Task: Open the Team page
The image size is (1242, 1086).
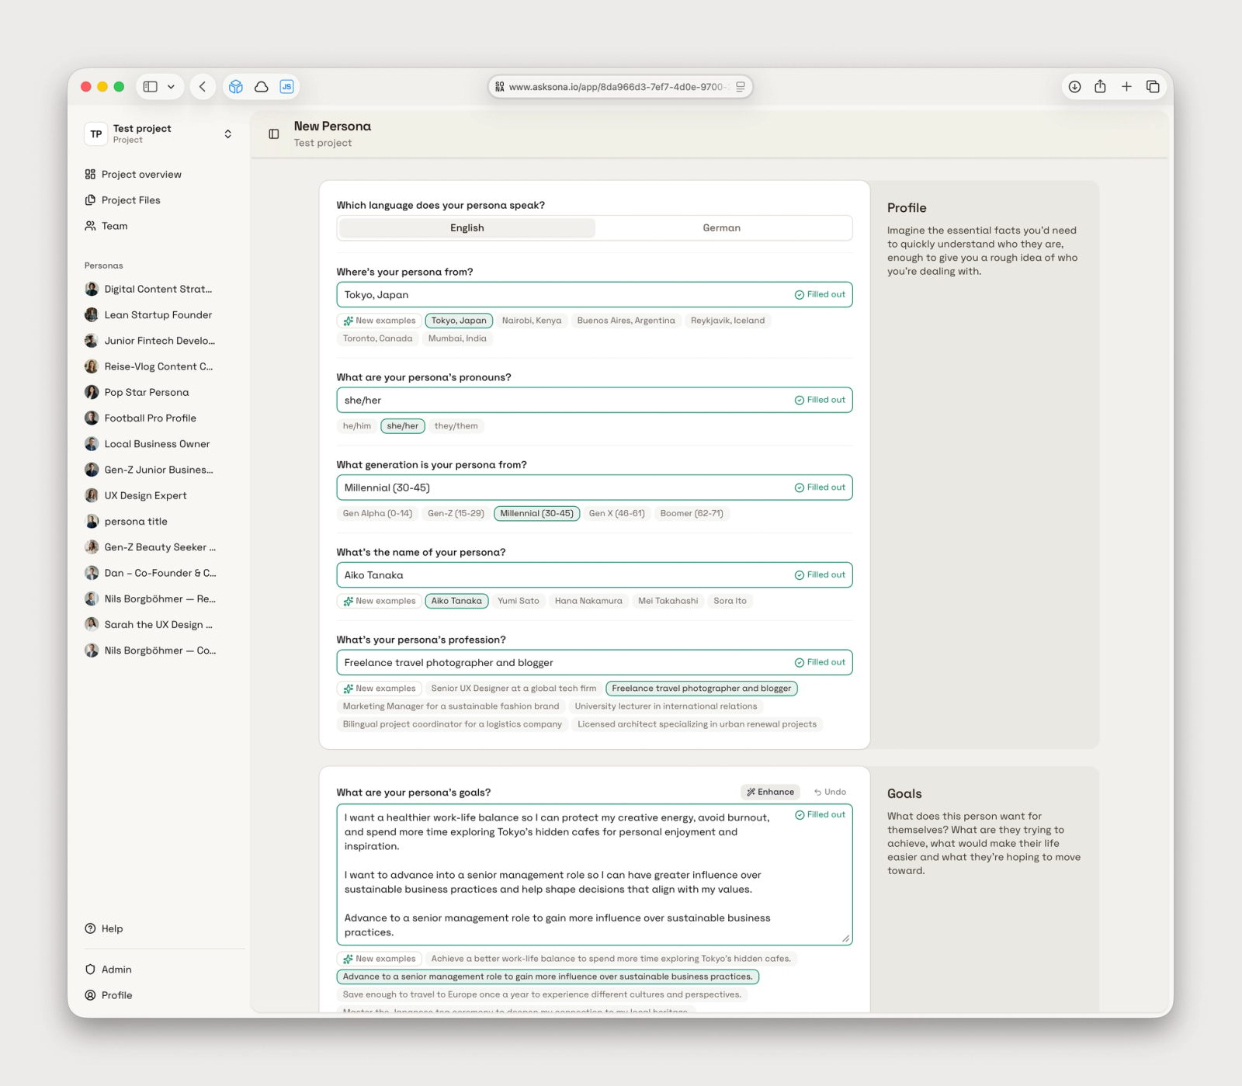Action: [x=106, y=226]
